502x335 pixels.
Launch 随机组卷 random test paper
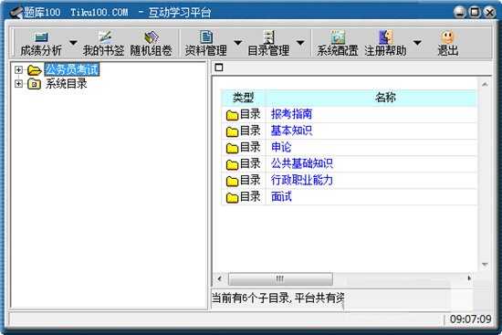point(151,44)
